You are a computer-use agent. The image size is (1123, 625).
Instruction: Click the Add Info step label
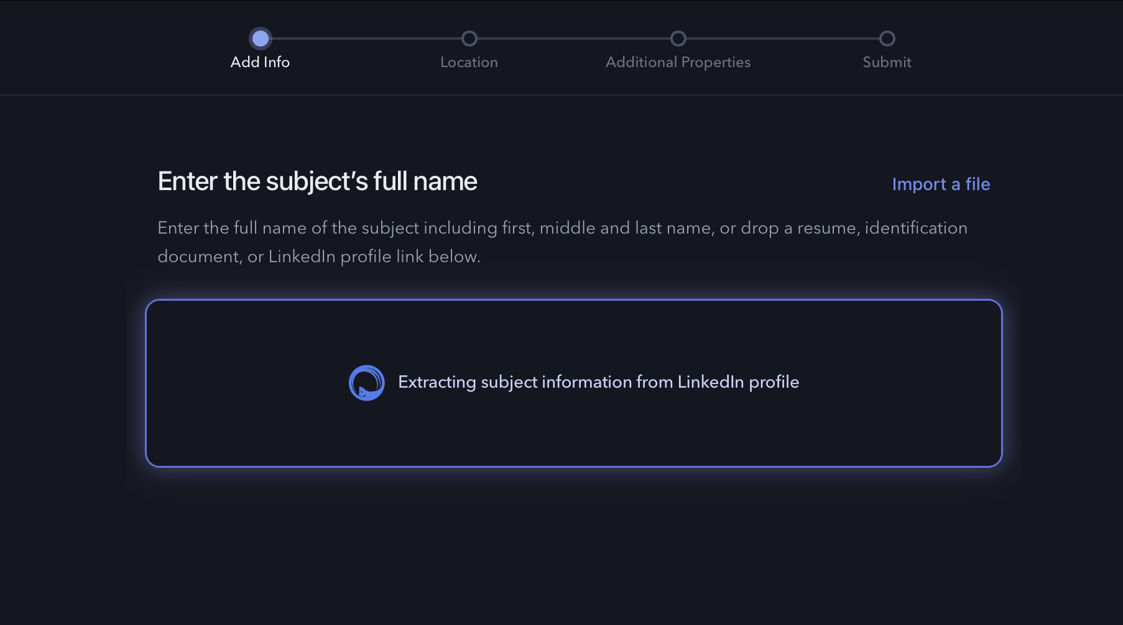click(260, 62)
